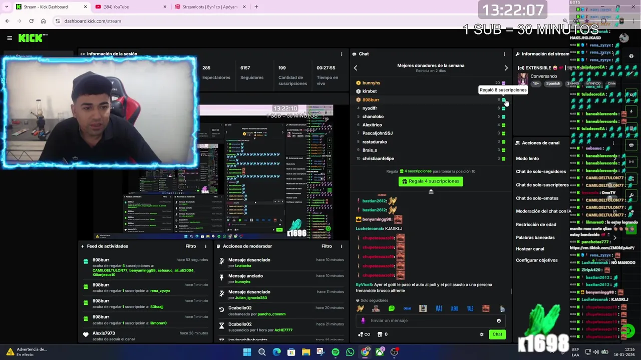Insert the VAI emote from the emote row
The width and height of the screenshot is (641, 360).
439,308
